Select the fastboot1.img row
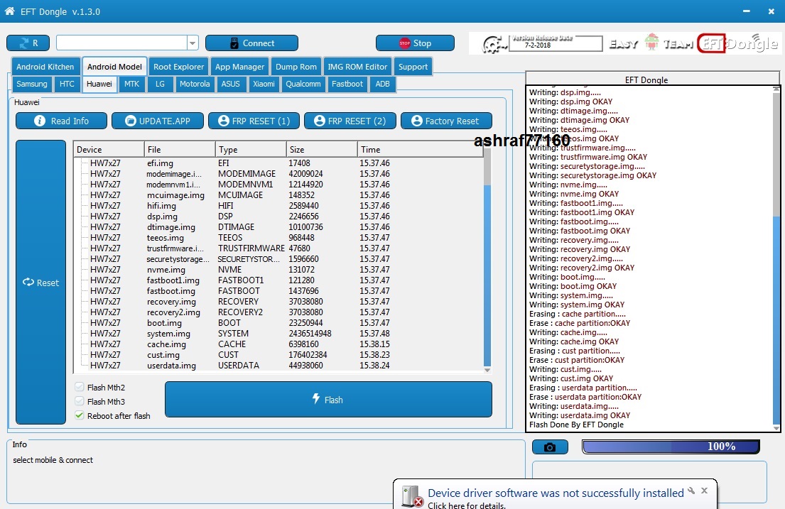Screen dimensions: 785x509 pyautogui.click(x=278, y=280)
